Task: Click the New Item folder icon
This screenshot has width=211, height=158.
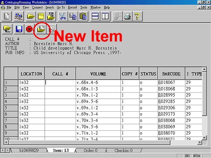Action: pyautogui.click(x=41, y=29)
